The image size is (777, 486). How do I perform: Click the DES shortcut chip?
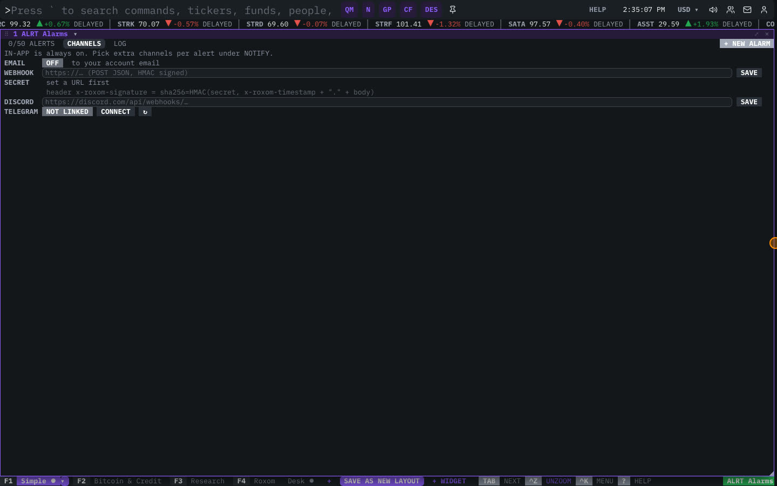(431, 10)
